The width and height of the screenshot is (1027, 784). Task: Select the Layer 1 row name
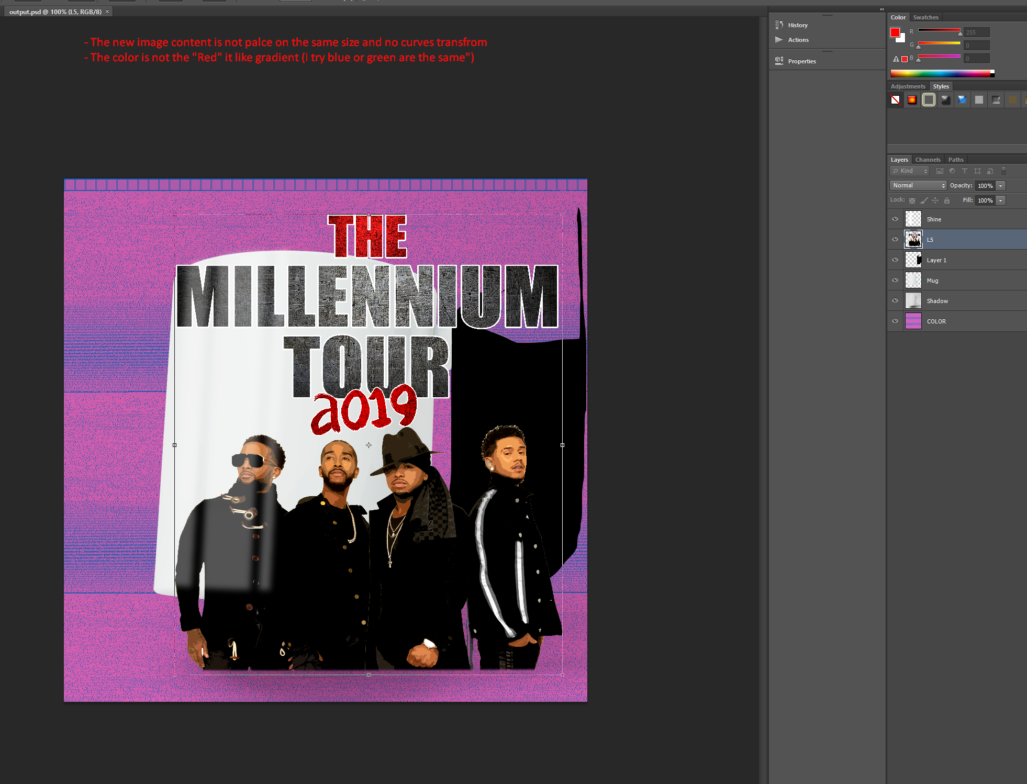click(936, 260)
